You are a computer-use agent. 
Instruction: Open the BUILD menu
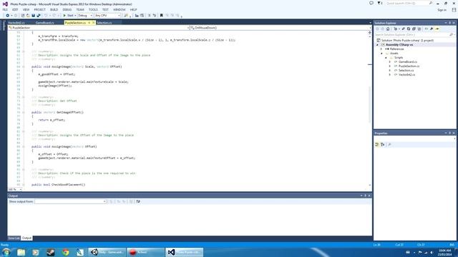[54, 9]
